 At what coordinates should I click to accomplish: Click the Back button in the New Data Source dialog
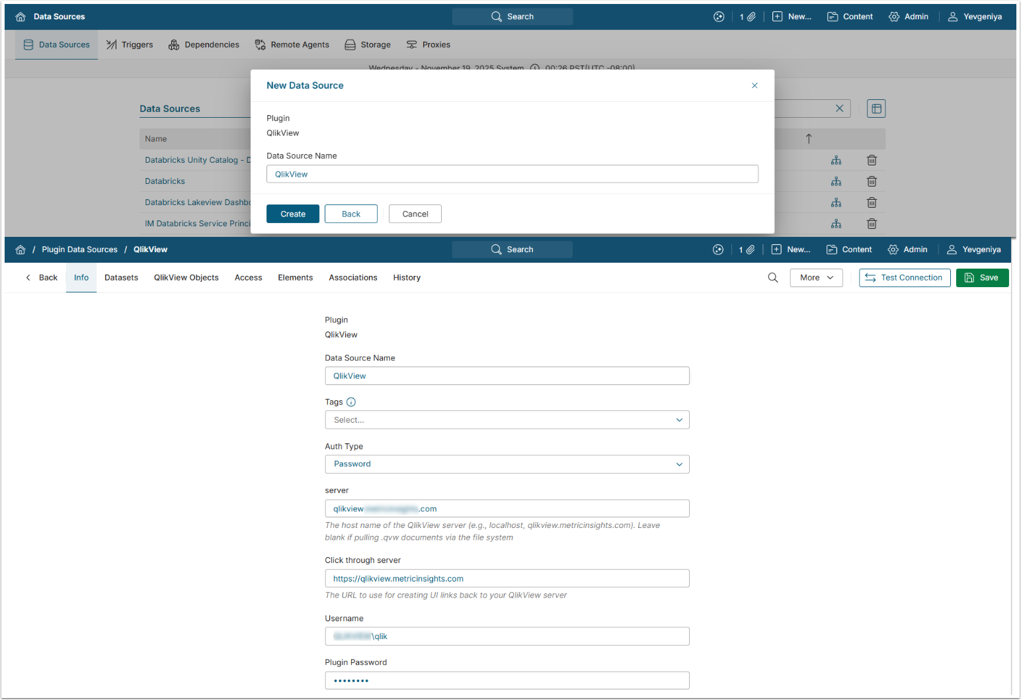tap(351, 214)
